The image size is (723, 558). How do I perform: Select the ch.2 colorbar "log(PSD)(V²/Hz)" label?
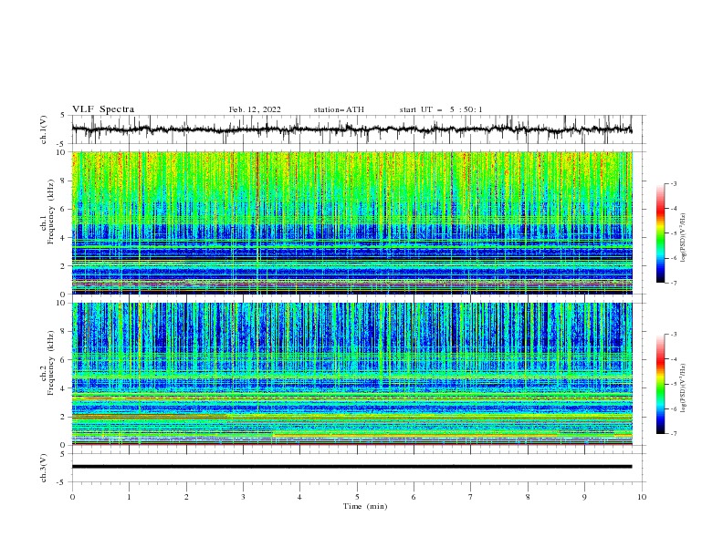(683, 387)
